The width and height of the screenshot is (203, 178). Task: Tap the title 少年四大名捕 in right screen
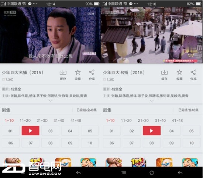(124, 72)
